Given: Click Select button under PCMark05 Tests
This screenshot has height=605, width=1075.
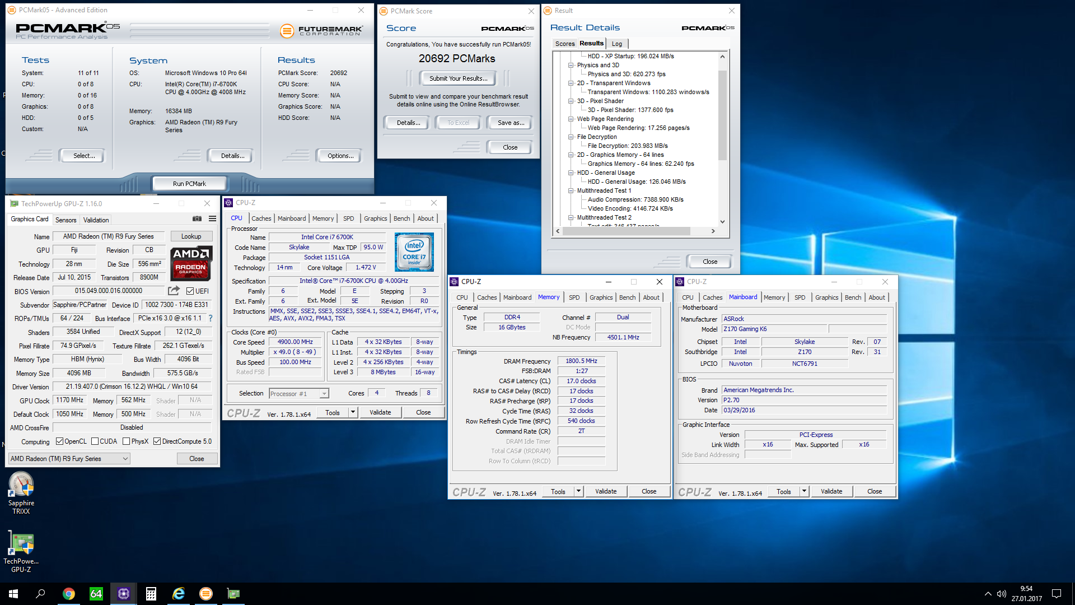Looking at the screenshot, I should tap(83, 156).
